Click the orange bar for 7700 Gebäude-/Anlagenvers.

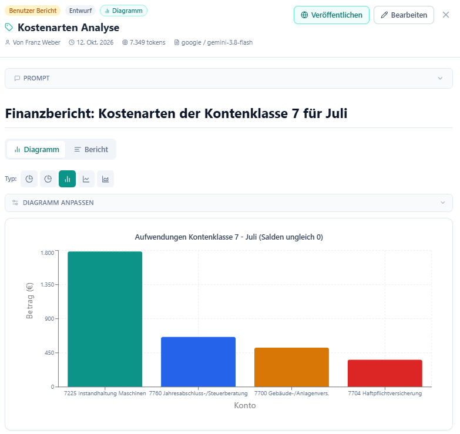291,367
